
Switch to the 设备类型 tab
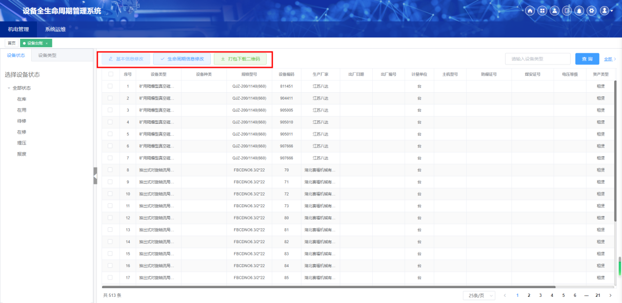pyautogui.click(x=47, y=55)
